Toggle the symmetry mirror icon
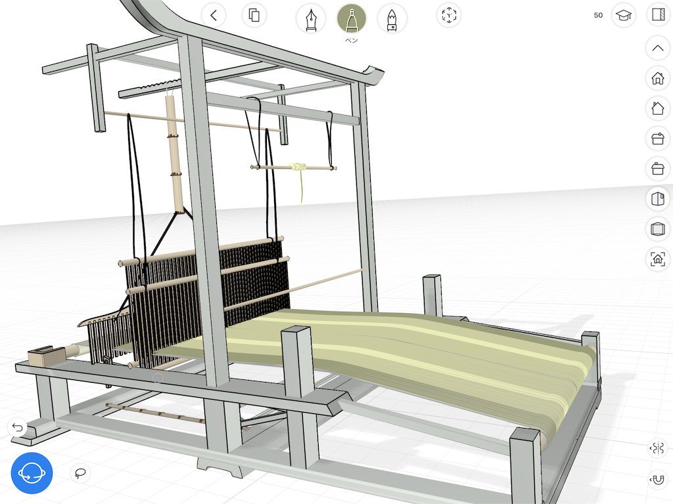Viewport: 673px width, 504px height. (657, 449)
